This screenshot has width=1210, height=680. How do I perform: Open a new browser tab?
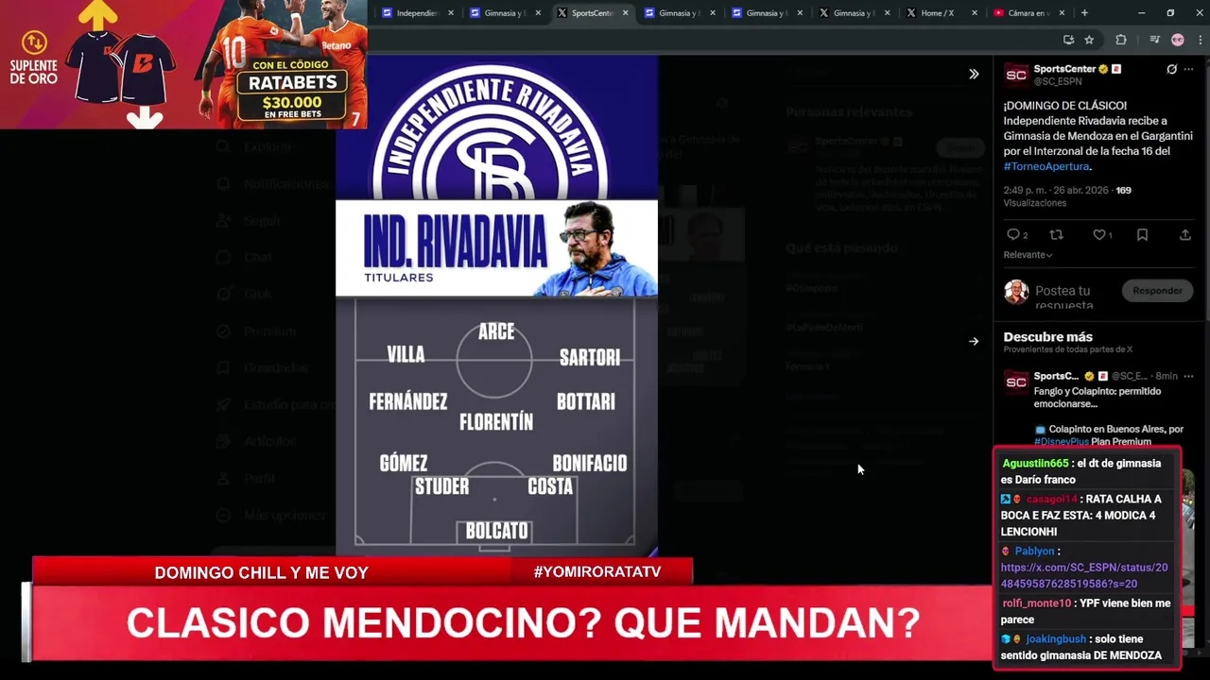click(x=1084, y=13)
